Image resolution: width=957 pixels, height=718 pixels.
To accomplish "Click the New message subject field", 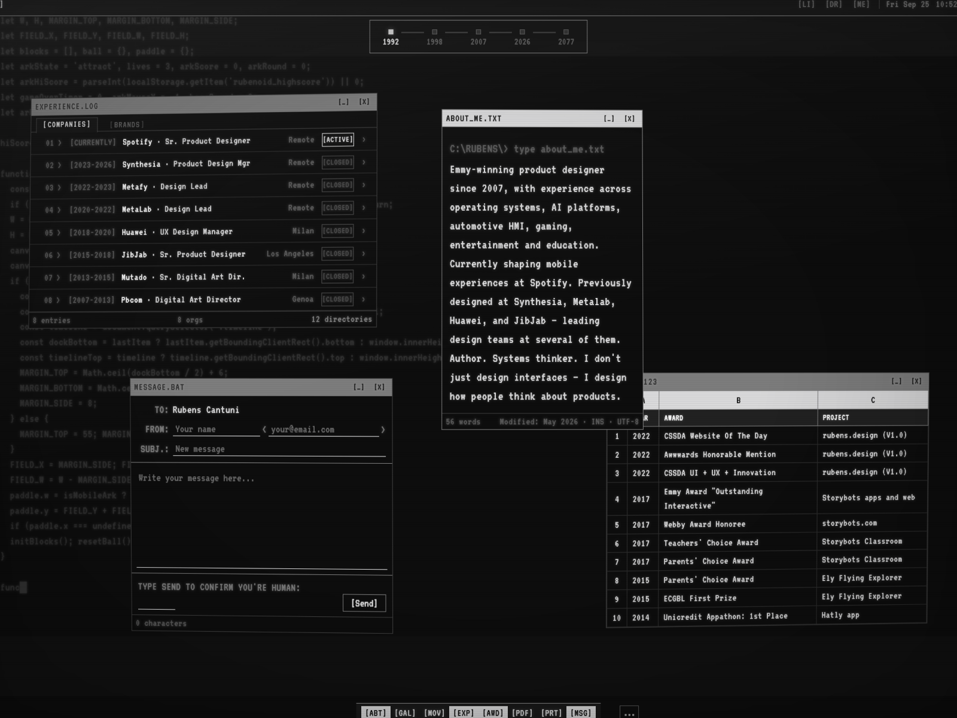I will 279,449.
